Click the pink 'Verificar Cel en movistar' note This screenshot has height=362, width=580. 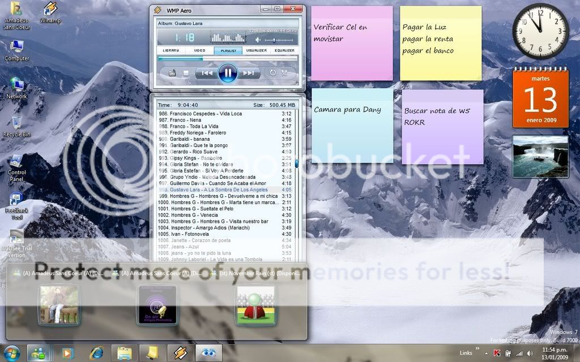(x=352, y=43)
